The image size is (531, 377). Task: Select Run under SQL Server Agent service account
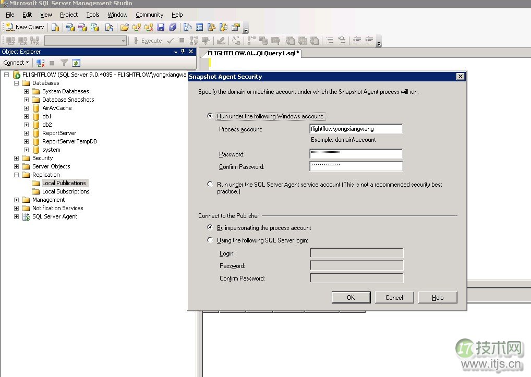[210, 184]
